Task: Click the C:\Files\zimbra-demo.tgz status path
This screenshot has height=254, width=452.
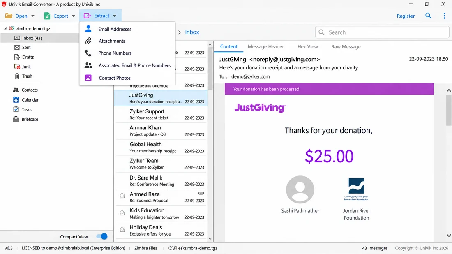Action: (193, 248)
